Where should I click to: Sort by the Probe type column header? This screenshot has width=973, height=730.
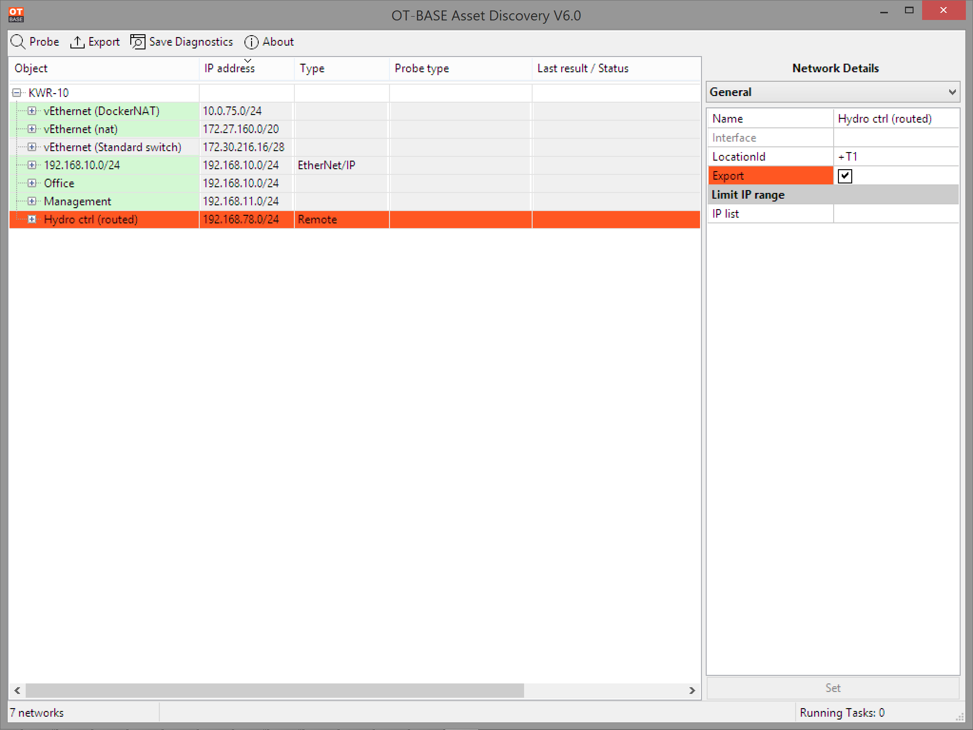tap(461, 68)
